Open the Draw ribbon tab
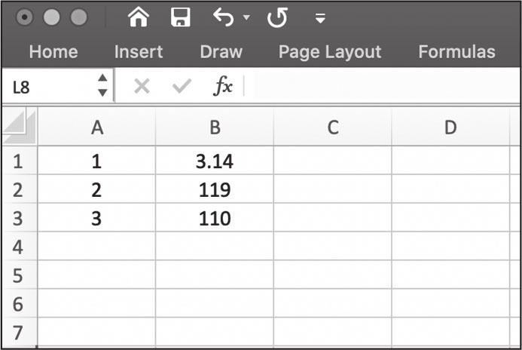The height and width of the screenshot is (350, 522). [221, 52]
